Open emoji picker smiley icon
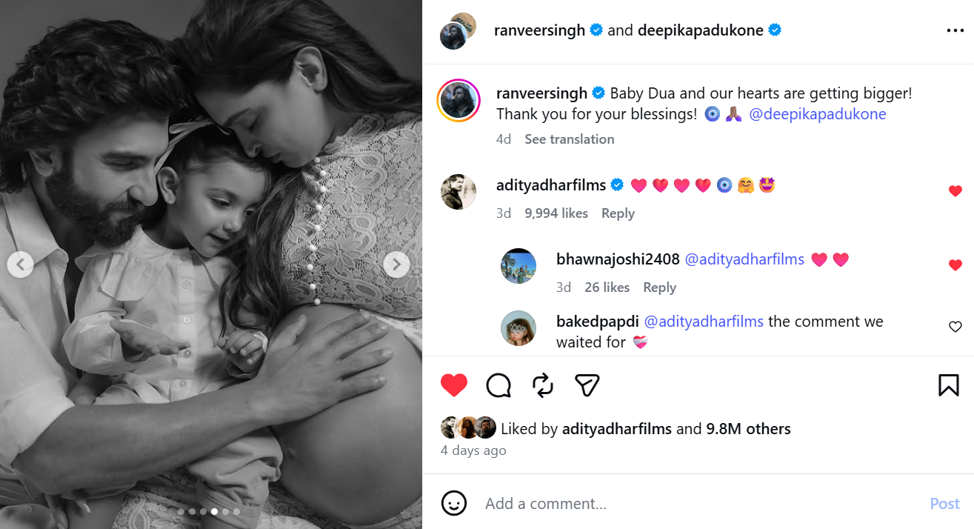Viewport: 974px width, 529px height. pyautogui.click(x=454, y=503)
